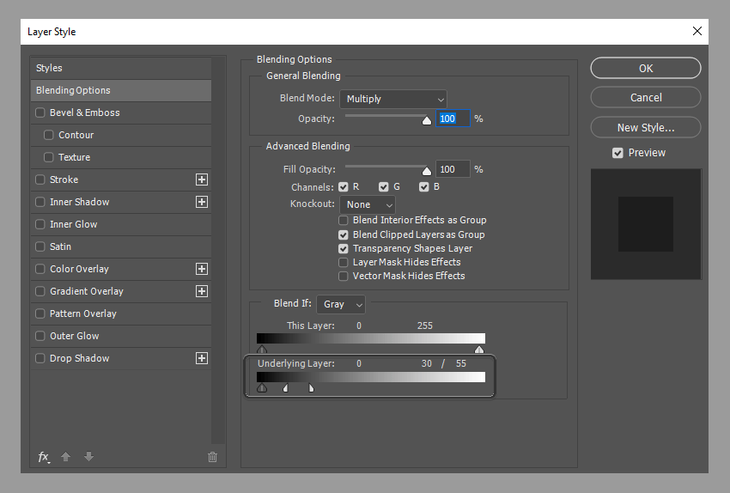Add another Gradient Overlay via plus icon
The image size is (730, 493).
(x=202, y=291)
